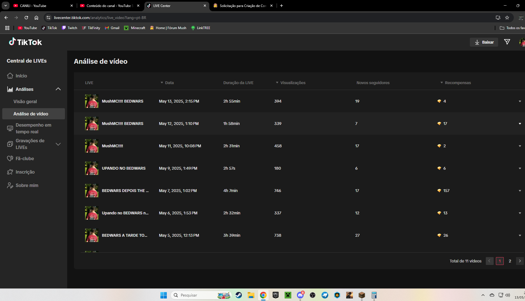Bookmark this page with star icon
The image size is (525, 301).
coord(507,18)
